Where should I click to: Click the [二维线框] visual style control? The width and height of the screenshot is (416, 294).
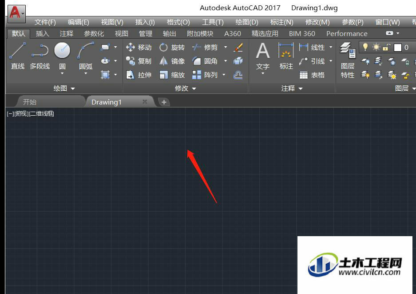[41, 114]
